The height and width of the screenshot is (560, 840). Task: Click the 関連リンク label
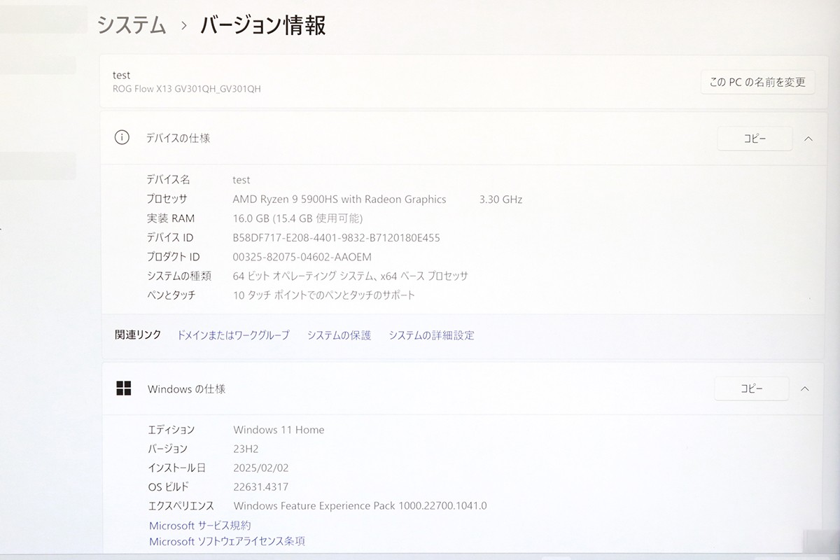click(138, 335)
